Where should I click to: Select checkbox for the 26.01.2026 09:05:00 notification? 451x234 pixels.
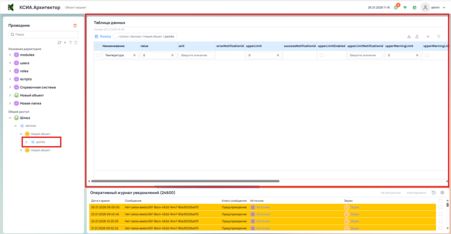click(x=440, y=207)
